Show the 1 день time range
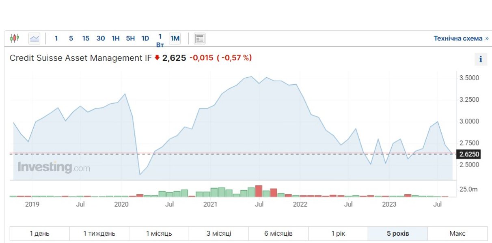 pyautogui.click(x=40, y=234)
